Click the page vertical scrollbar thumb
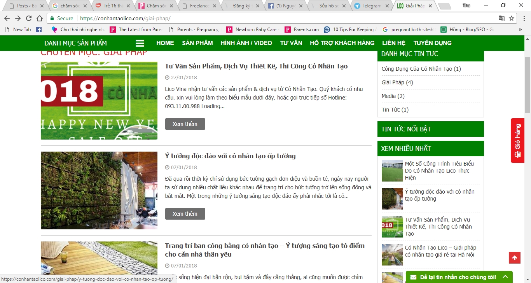Screen dimensions: 531x283 528,84
